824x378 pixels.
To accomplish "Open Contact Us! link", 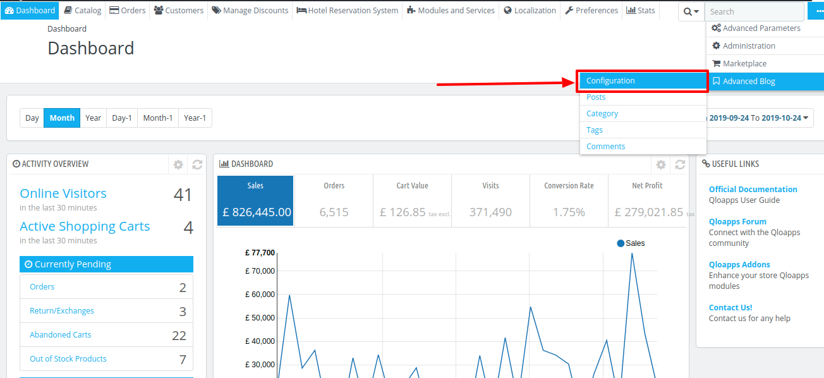I will click(x=730, y=308).
